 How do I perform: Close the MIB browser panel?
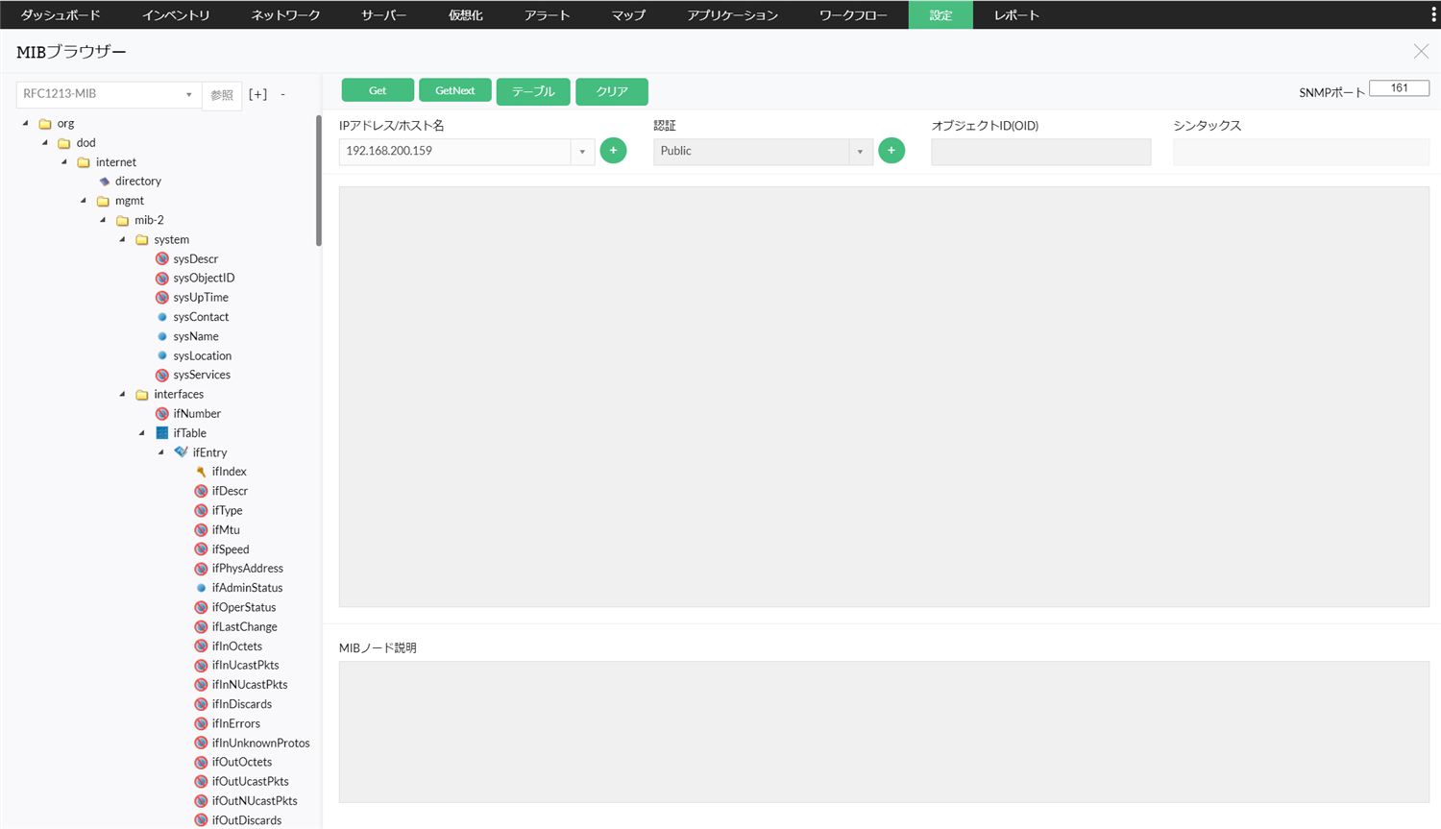tap(1421, 52)
